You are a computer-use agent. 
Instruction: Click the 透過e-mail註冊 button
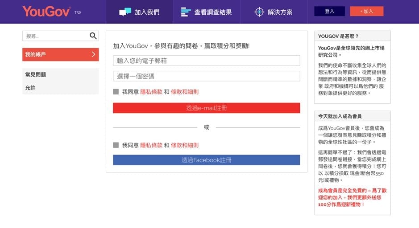point(206,108)
